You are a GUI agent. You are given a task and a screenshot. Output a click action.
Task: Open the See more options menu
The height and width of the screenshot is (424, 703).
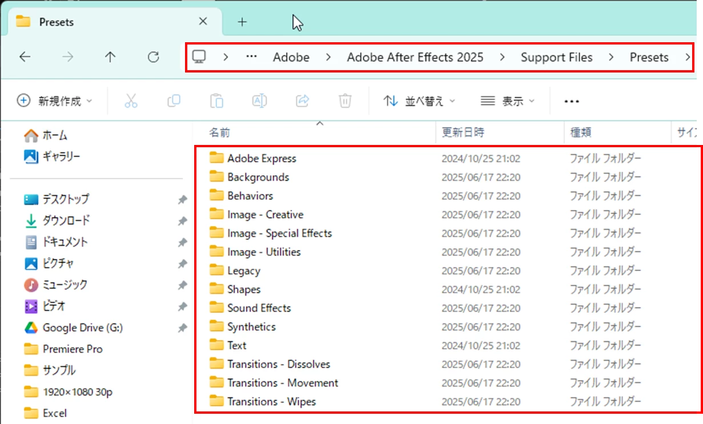(x=572, y=101)
